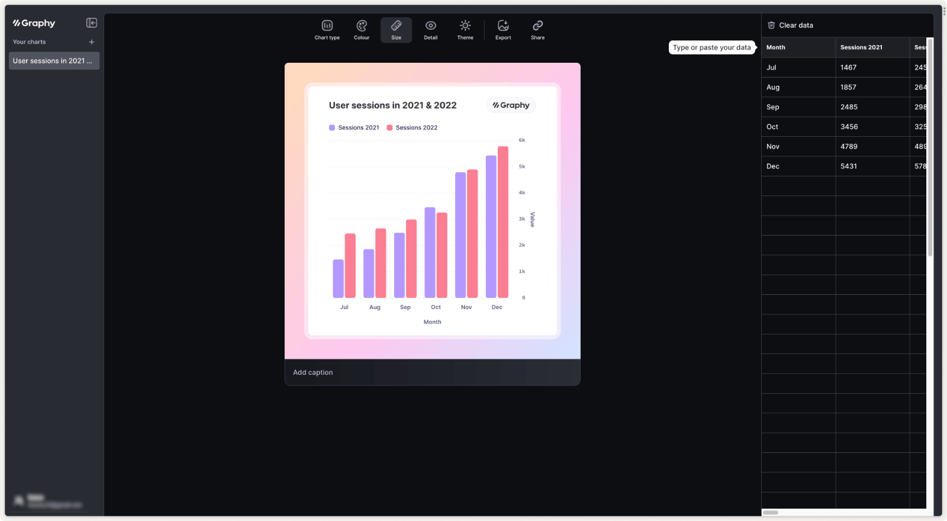Select the cell with value 1857
This screenshot has height=521, width=947.
click(x=872, y=87)
